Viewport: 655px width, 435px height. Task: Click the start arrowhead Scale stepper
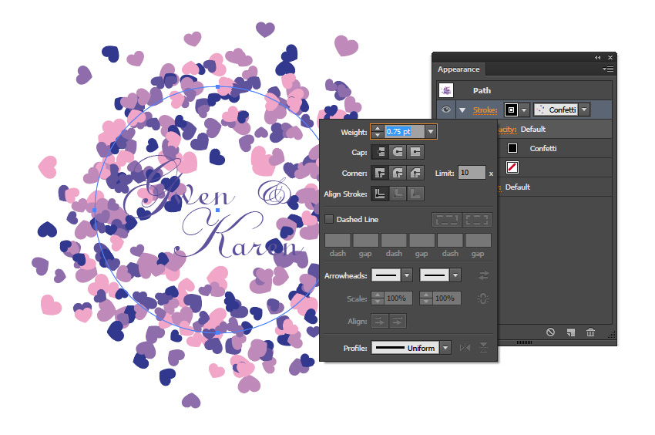(378, 298)
